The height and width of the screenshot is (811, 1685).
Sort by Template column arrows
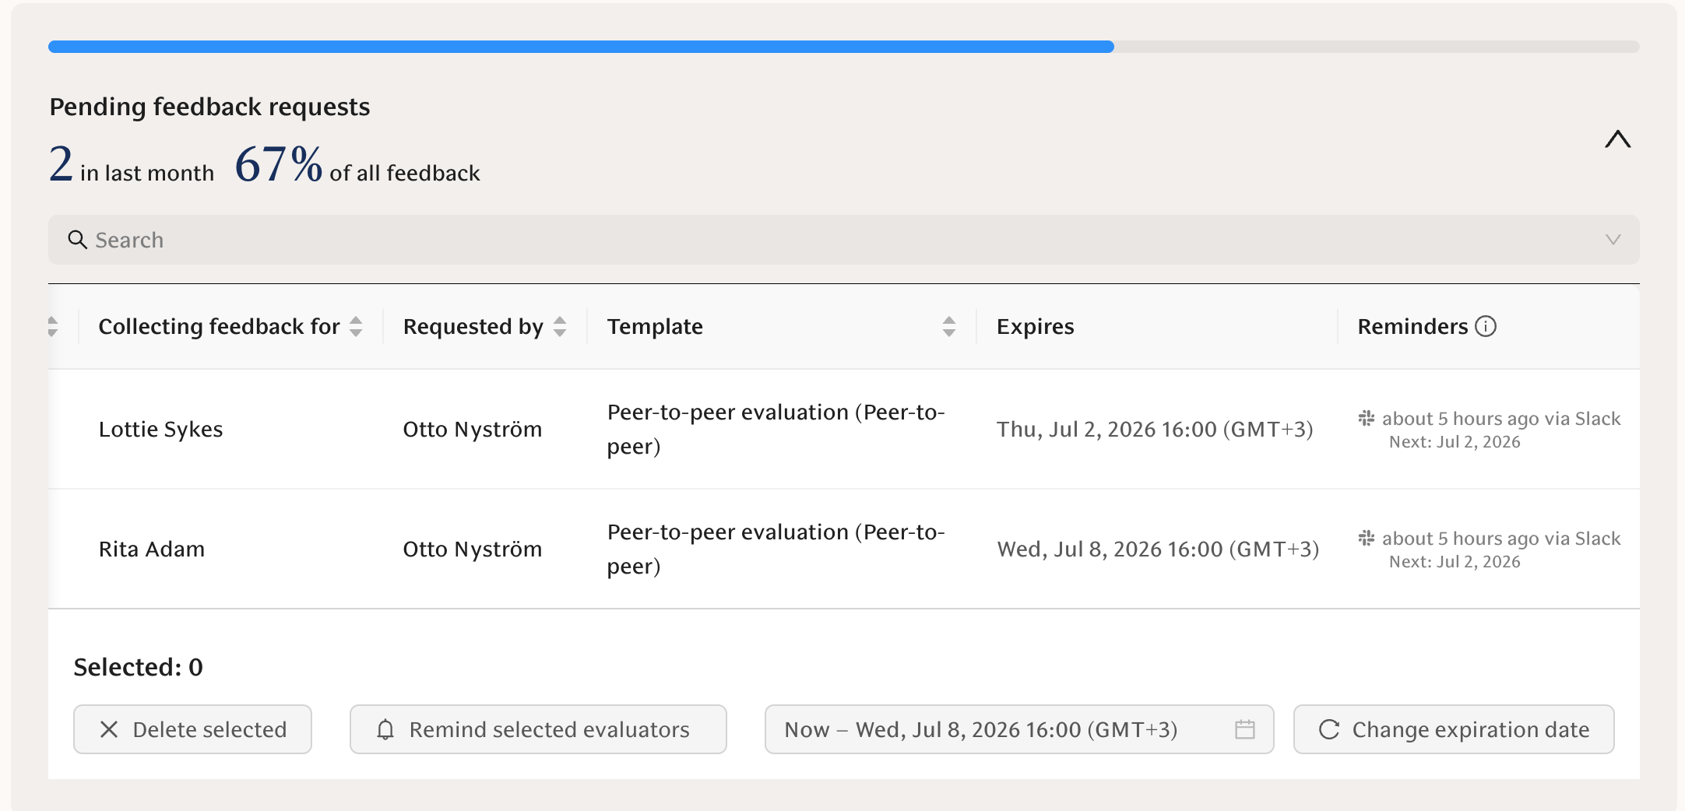[x=948, y=326]
